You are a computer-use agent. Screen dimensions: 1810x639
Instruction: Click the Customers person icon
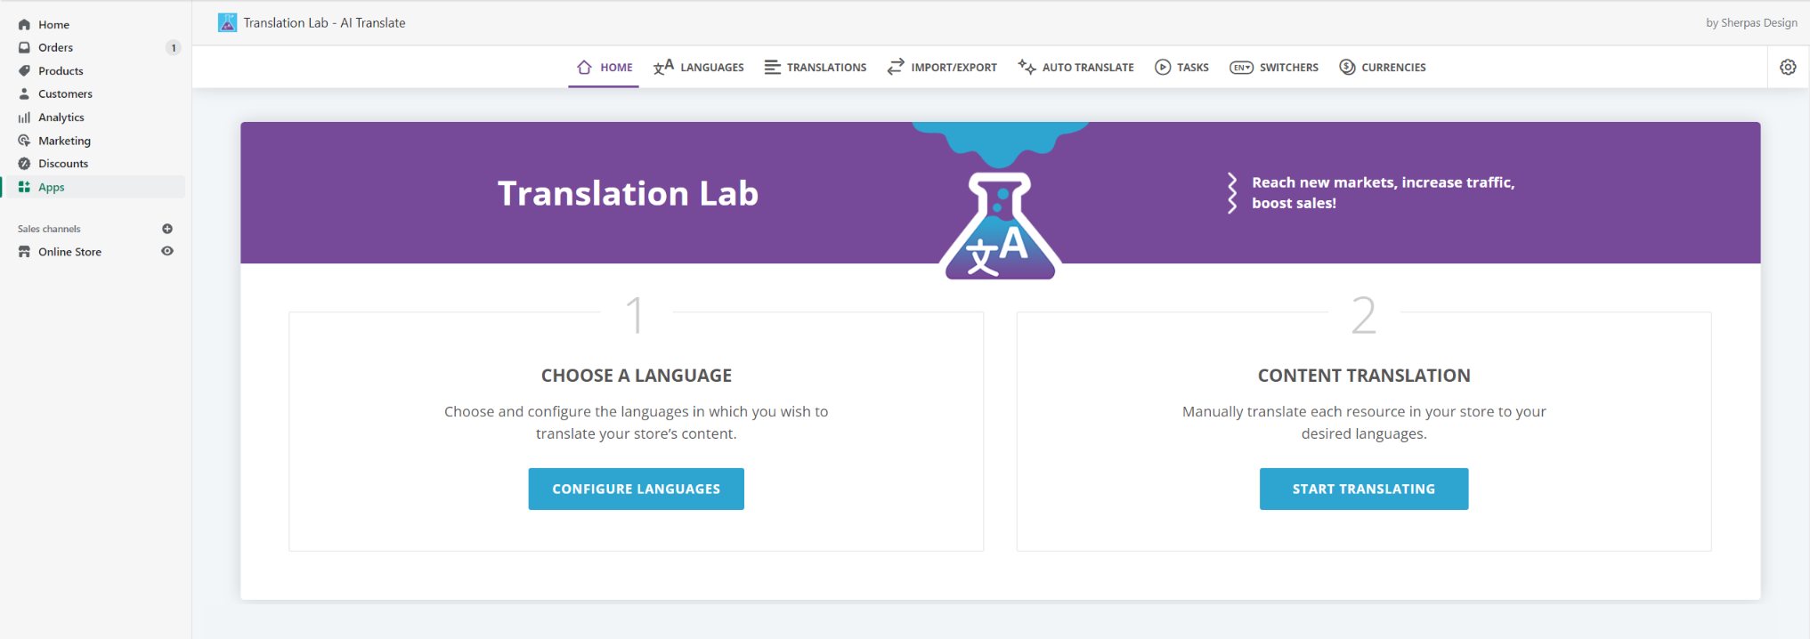[x=24, y=93]
